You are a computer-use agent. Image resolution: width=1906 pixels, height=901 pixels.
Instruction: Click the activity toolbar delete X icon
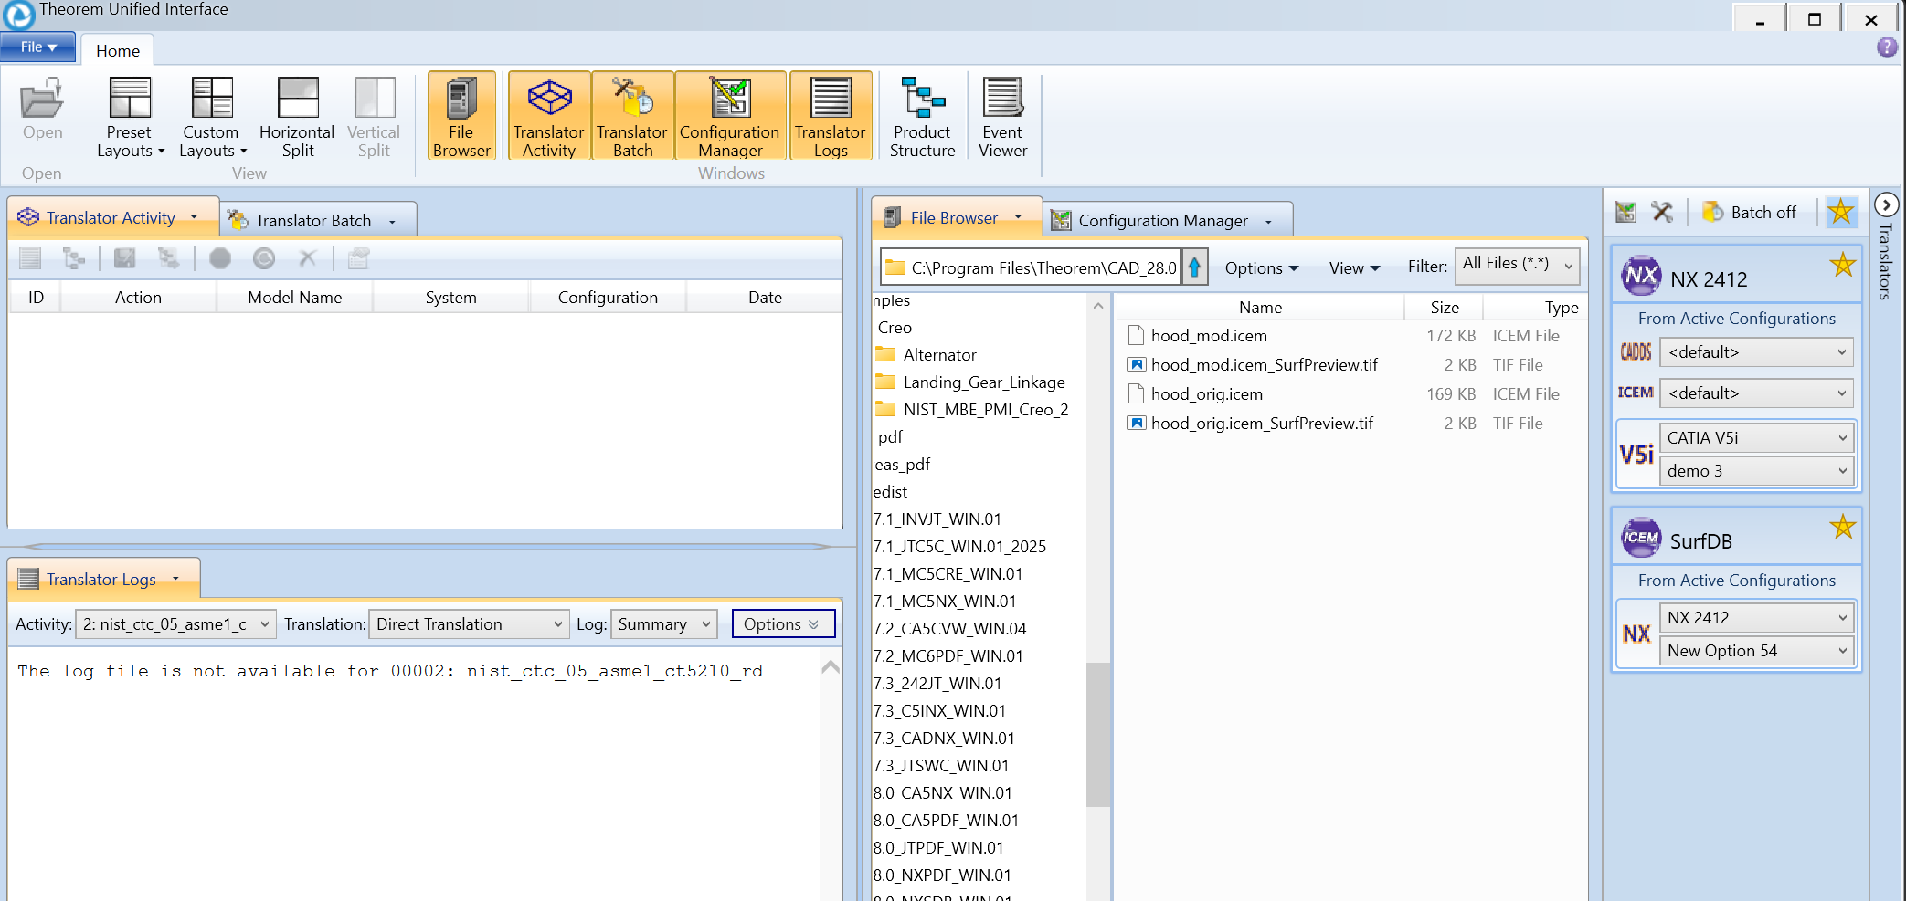point(308,258)
